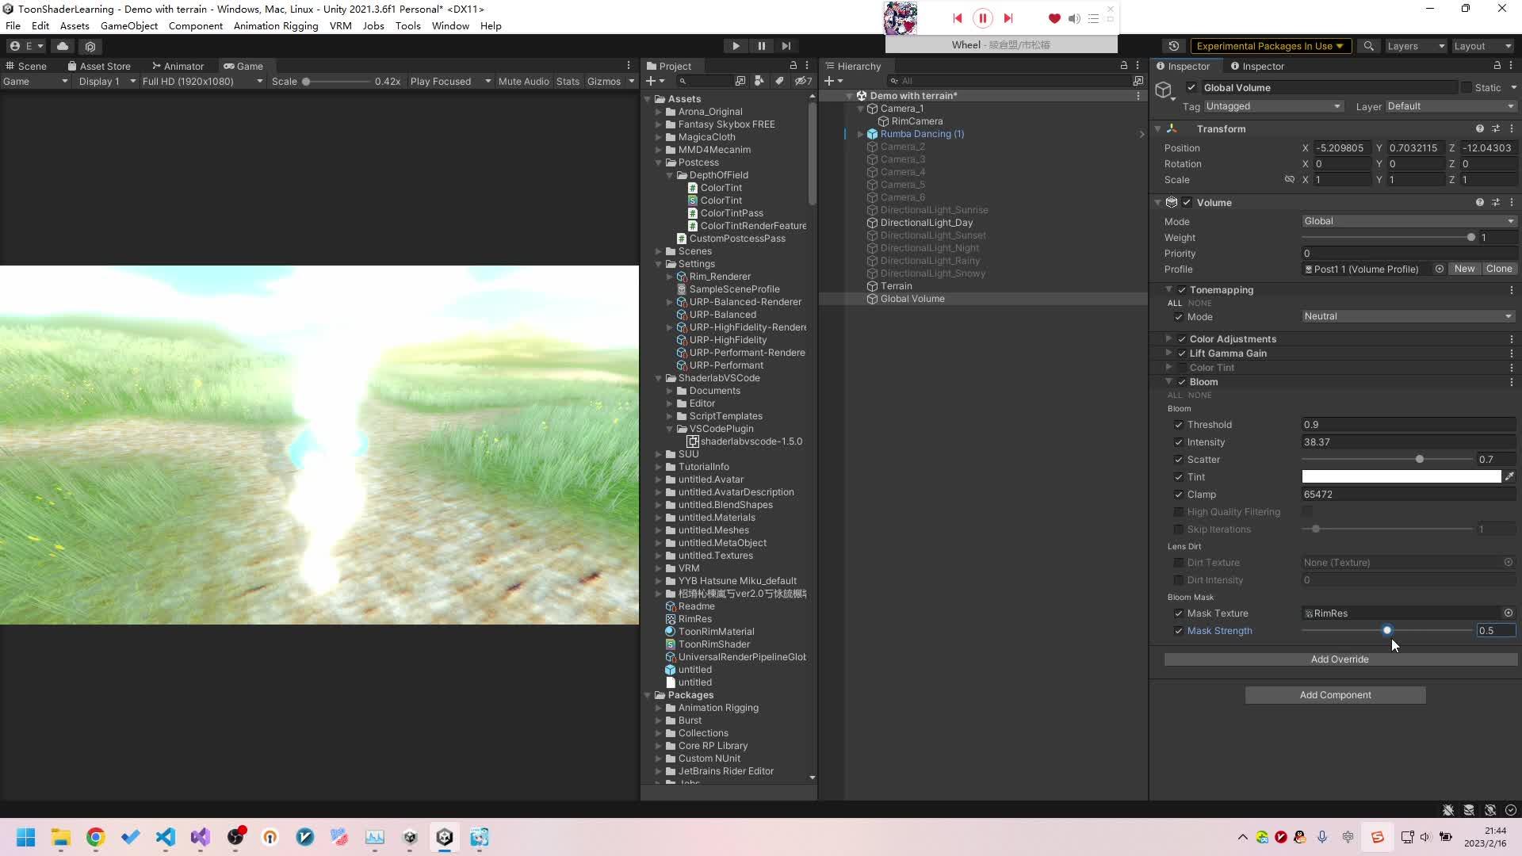Screen dimensions: 1522x856
Task: Open Unity from the Windows taskbar
Action: pos(444,837)
